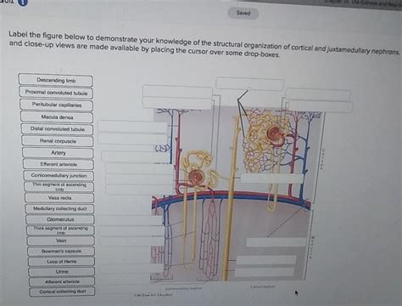The width and height of the screenshot is (402, 306).
Task: Select the Glomerulus label
Action: click(60, 219)
